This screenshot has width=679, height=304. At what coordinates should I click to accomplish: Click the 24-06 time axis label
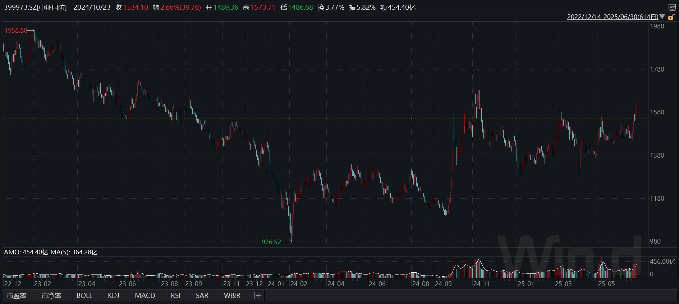(x=377, y=284)
